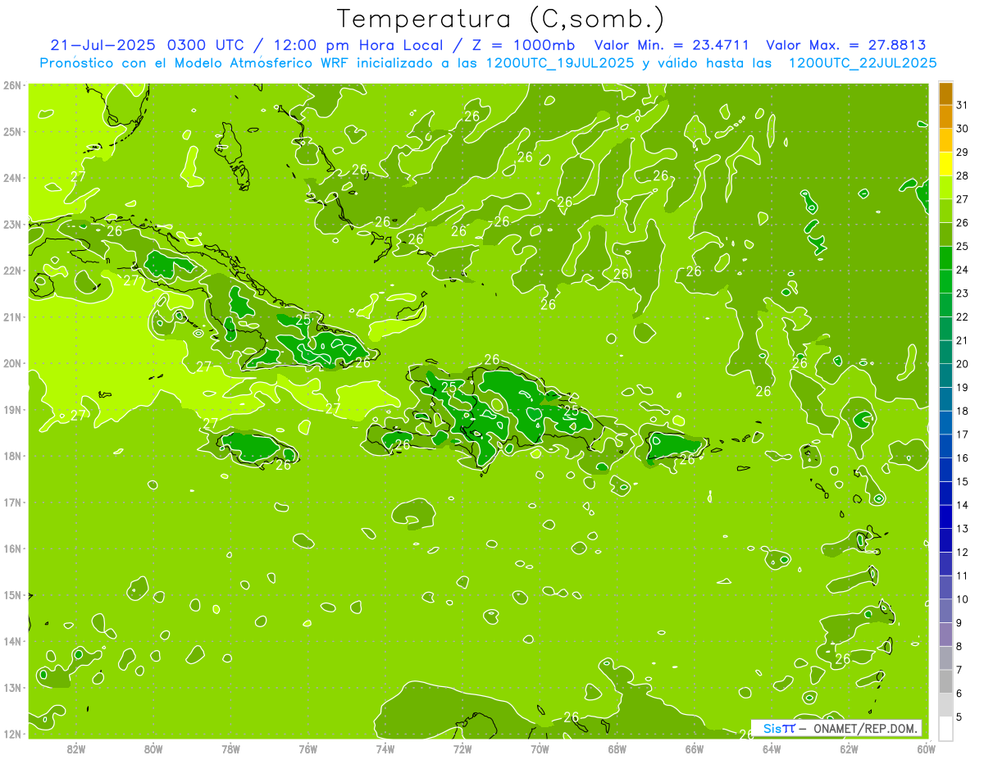Click the 70W longitude axis label

coord(540,749)
